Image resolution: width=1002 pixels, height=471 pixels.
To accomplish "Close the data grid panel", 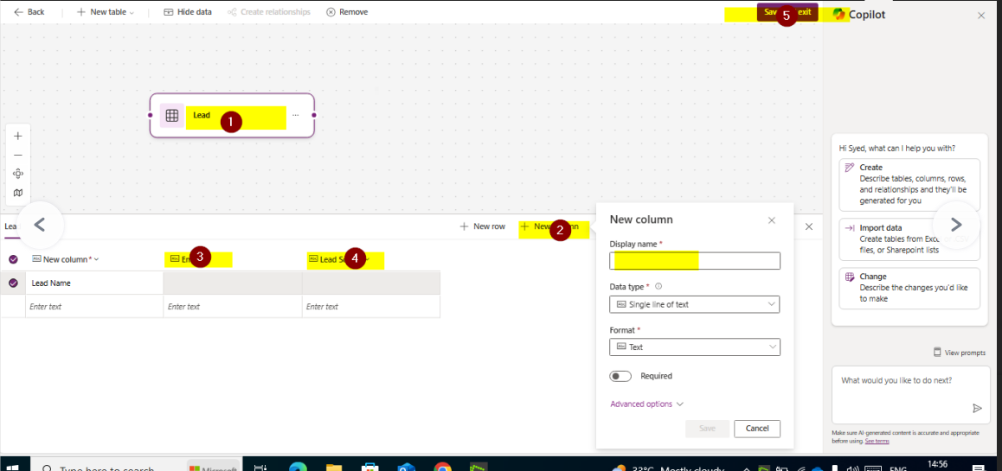I will [809, 226].
